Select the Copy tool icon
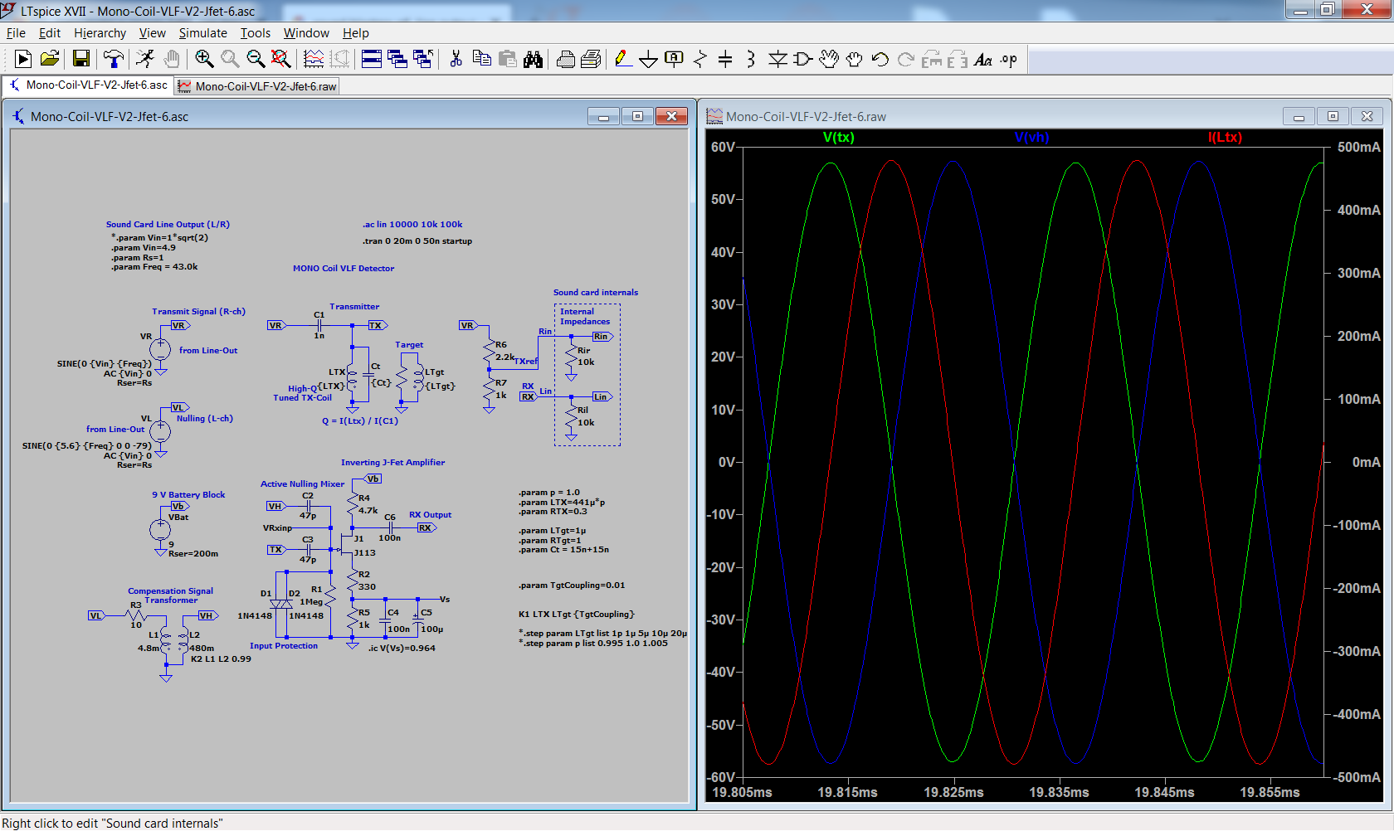The height and width of the screenshot is (831, 1394). coord(481,59)
